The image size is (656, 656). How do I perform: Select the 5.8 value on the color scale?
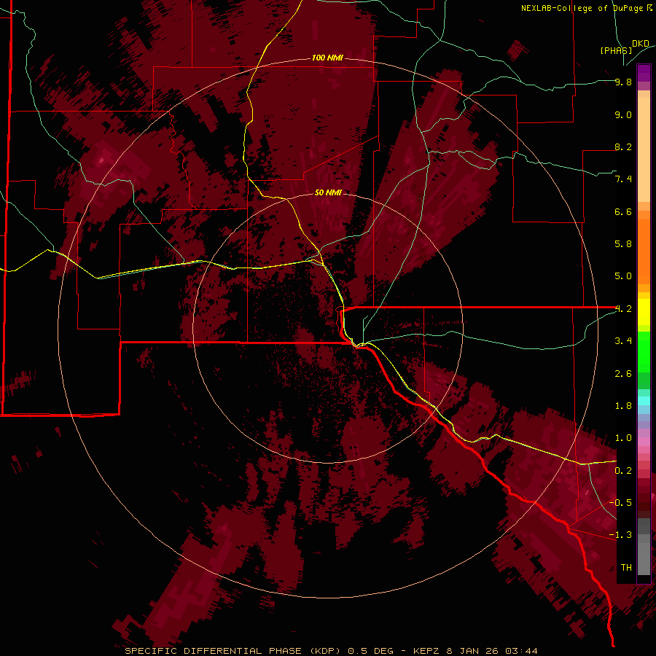coord(623,244)
